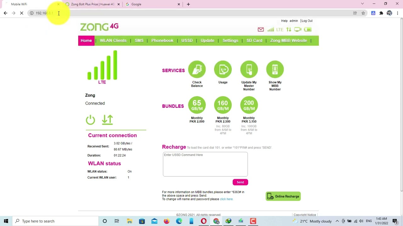403x226 pixels.
Task: Click the header signal strength bars icon
Action: tap(270, 30)
